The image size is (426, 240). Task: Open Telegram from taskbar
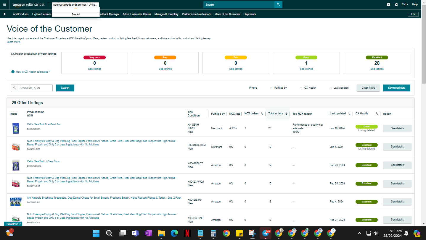pyautogui.click(x=266, y=233)
